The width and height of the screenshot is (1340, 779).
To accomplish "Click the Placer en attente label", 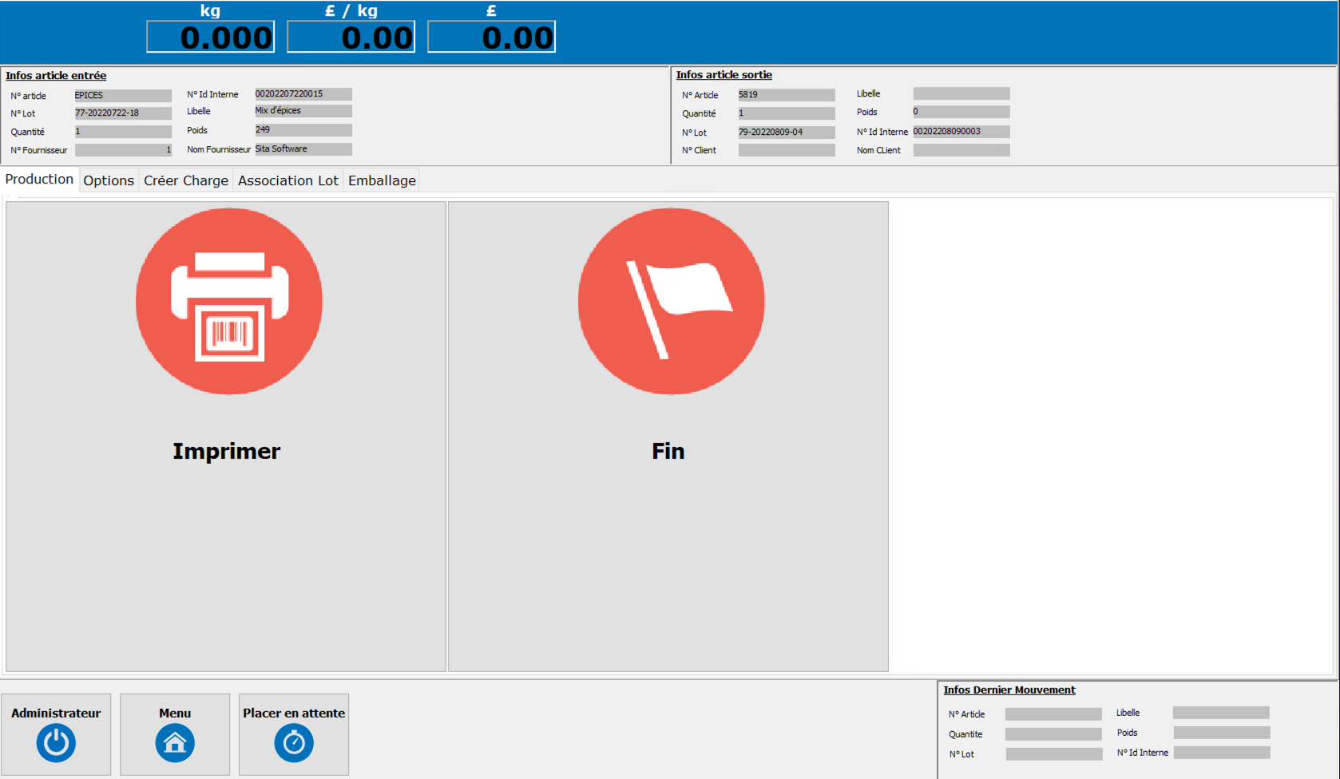I will pos(294,713).
